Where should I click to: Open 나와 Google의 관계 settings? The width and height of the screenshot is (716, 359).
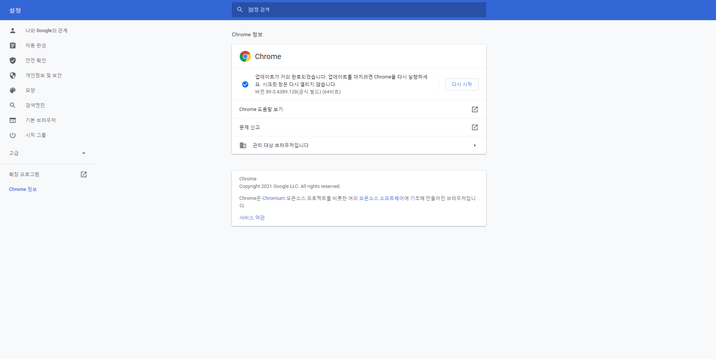pos(46,31)
